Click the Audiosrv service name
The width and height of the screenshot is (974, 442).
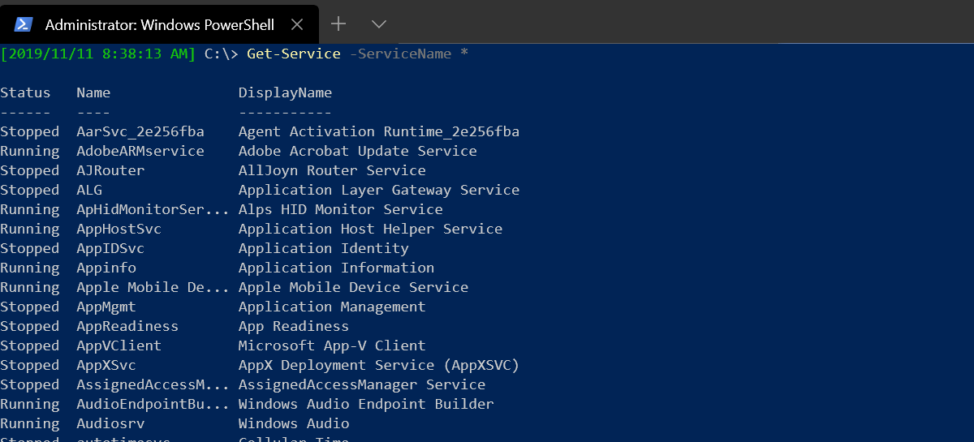(x=110, y=423)
